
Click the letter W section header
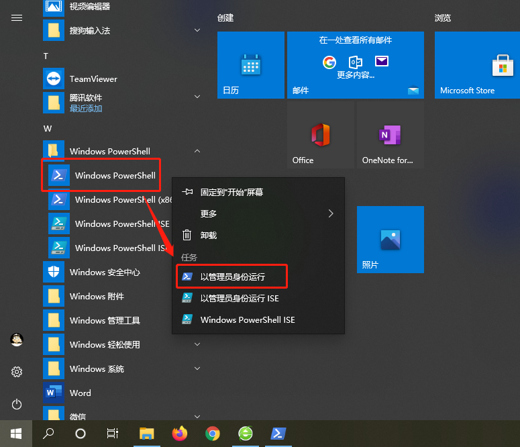[x=48, y=128]
